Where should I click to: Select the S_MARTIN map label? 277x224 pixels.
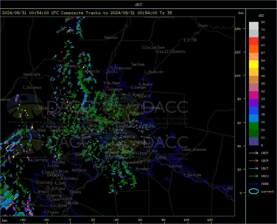coord(127,137)
